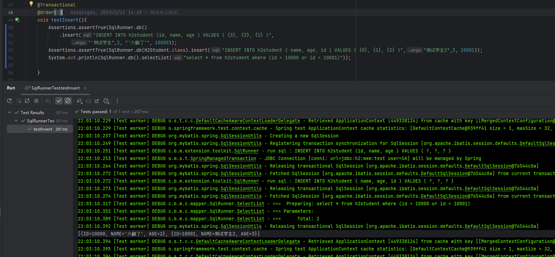Click the run gutter icon beside testInsert
The width and height of the screenshot is (555, 257).
[17, 20]
